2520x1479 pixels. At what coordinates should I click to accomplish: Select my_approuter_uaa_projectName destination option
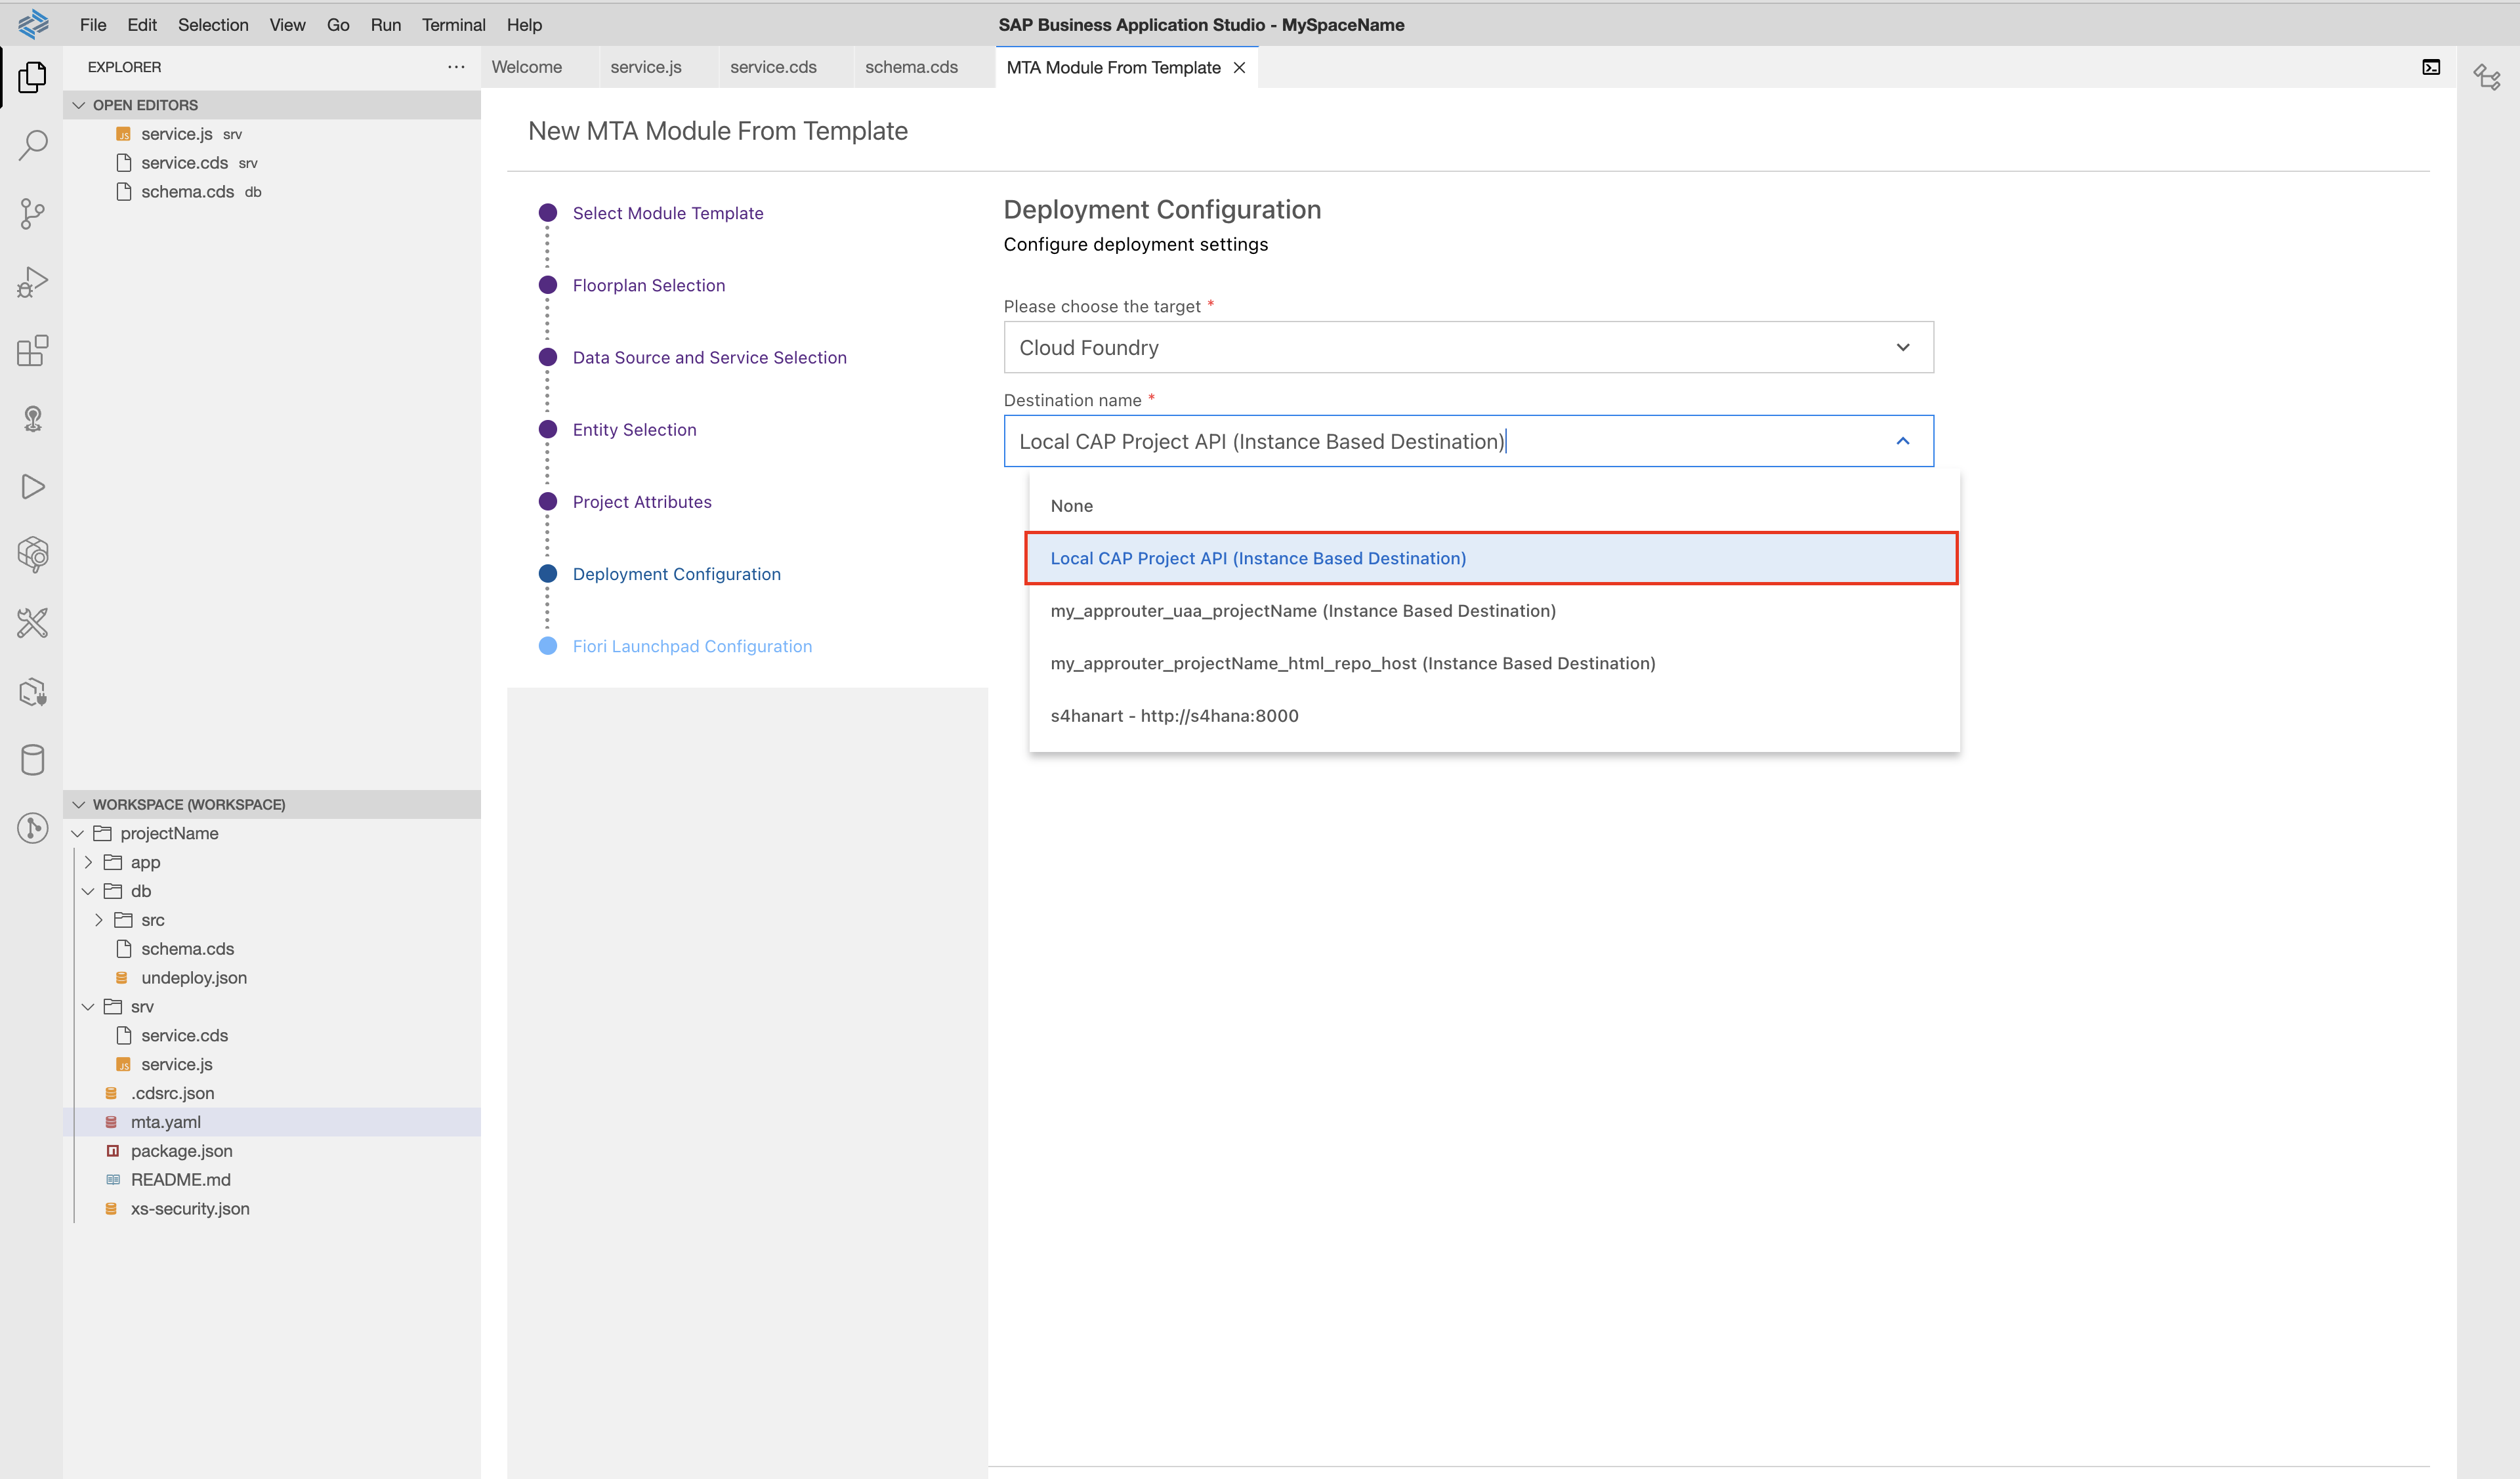1494,611
